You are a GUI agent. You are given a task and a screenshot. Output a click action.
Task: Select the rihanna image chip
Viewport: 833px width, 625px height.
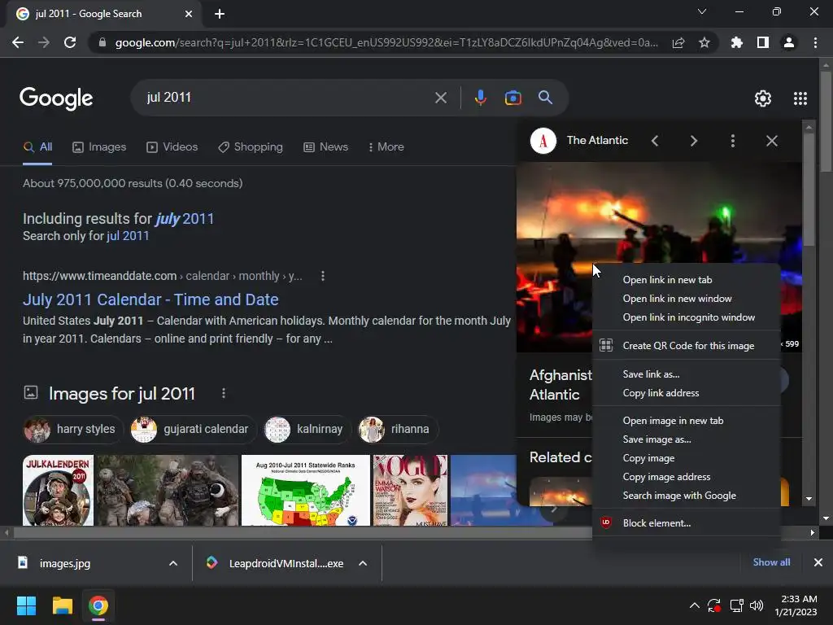pos(397,429)
